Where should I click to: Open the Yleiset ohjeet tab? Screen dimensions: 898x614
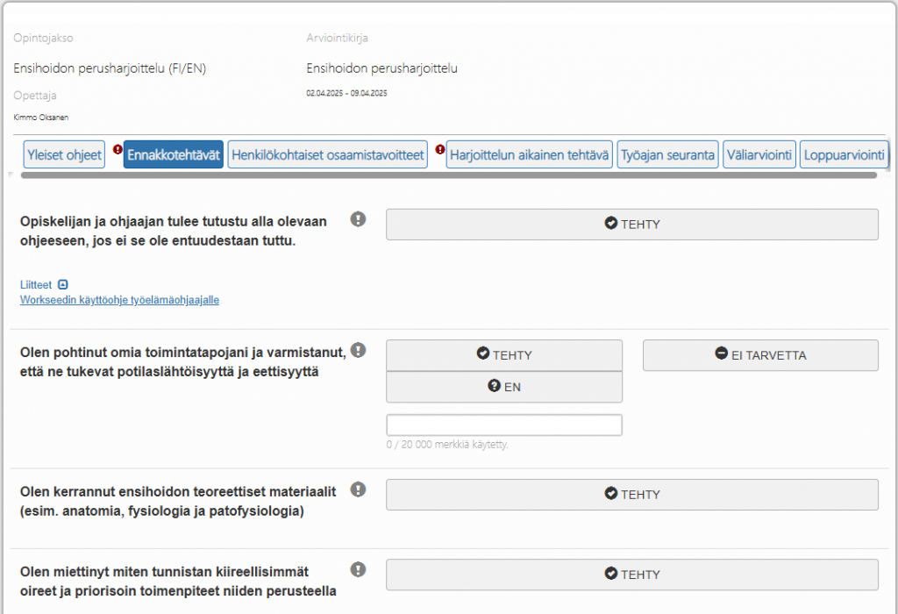point(65,155)
